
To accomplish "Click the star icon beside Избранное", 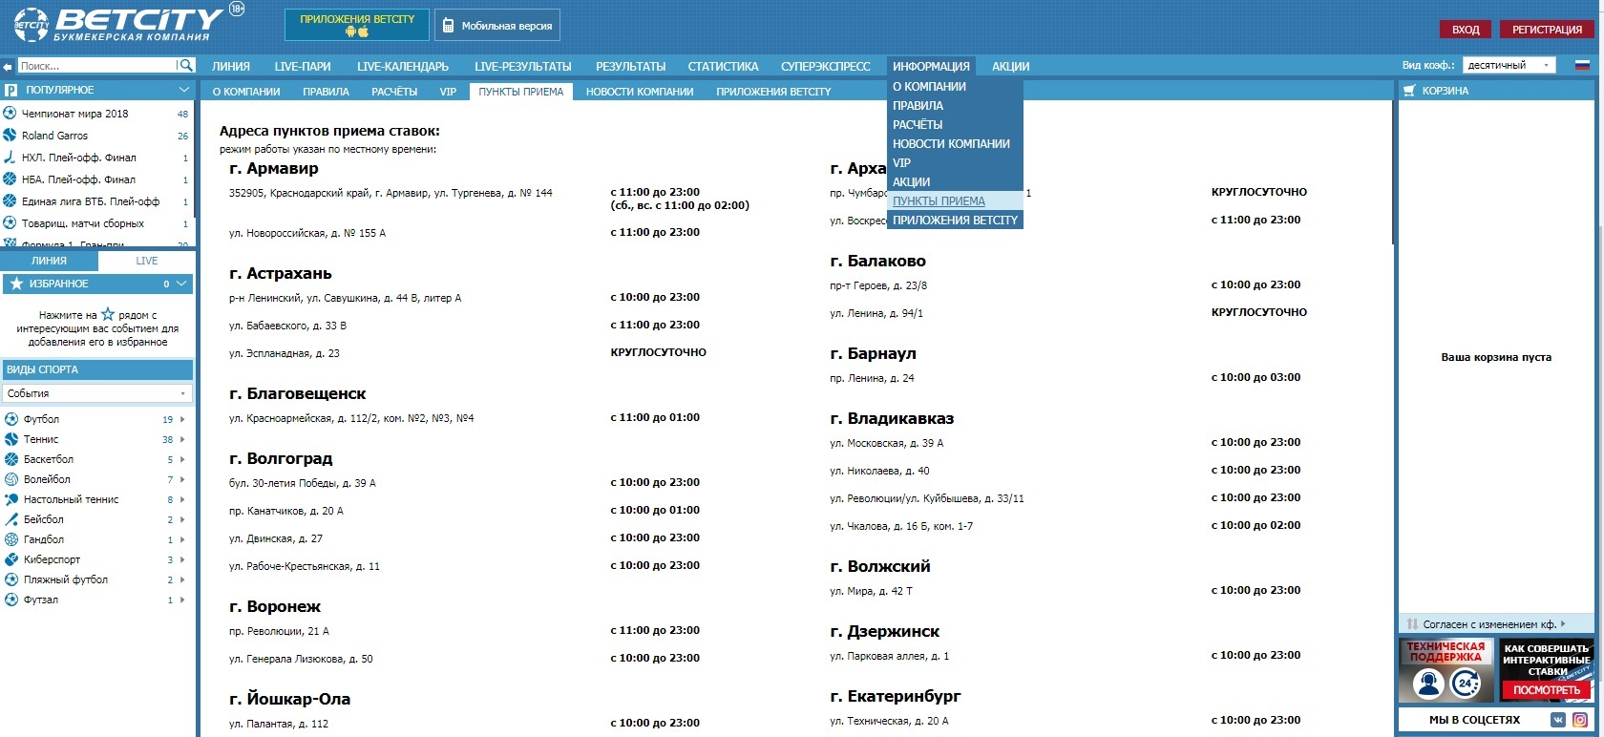I will [x=15, y=284].
